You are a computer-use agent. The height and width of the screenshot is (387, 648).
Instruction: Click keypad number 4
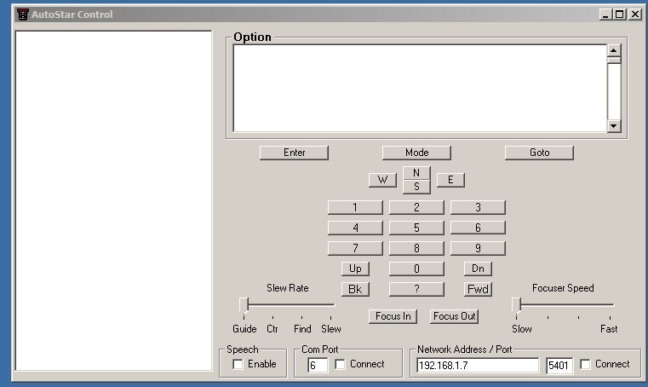click(x=355, y=228)
